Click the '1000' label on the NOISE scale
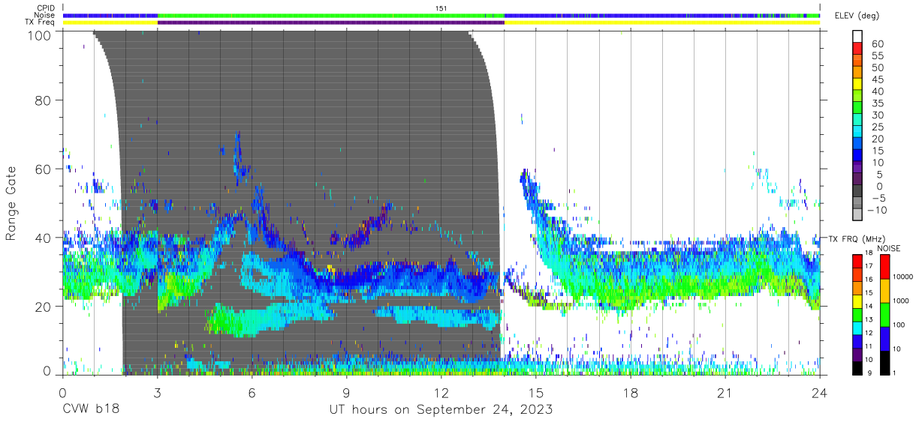Viewport: 922px width, 425px height. pyautogui.click(x=899, y=301)
